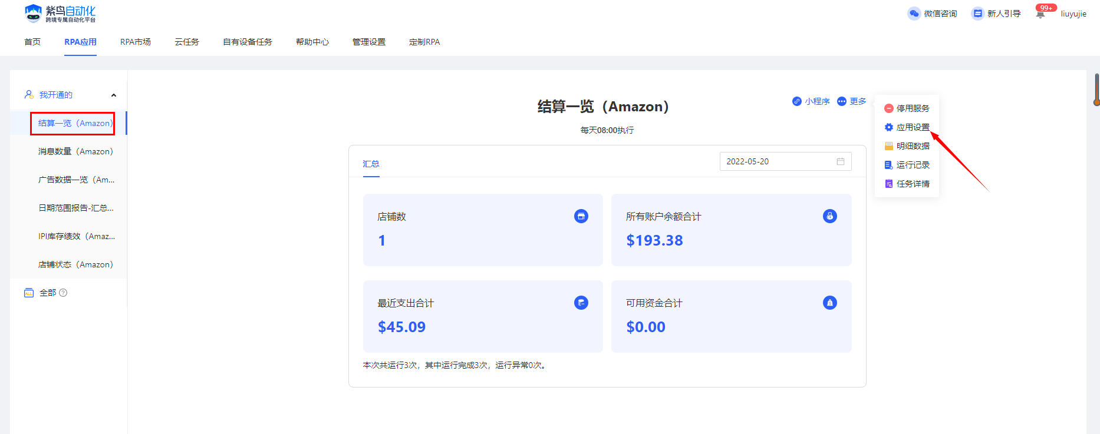Click the user icon beside 我开通的
1100x434 pixels.
point(29,95)
